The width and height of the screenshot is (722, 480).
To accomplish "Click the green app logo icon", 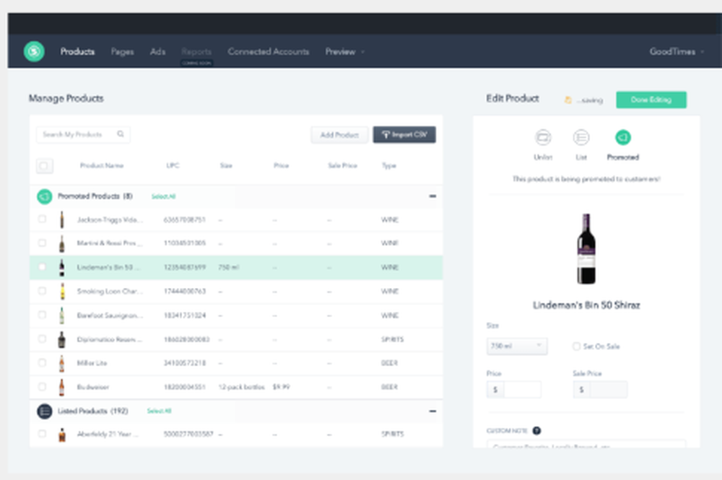I will [x=34, y=51].
